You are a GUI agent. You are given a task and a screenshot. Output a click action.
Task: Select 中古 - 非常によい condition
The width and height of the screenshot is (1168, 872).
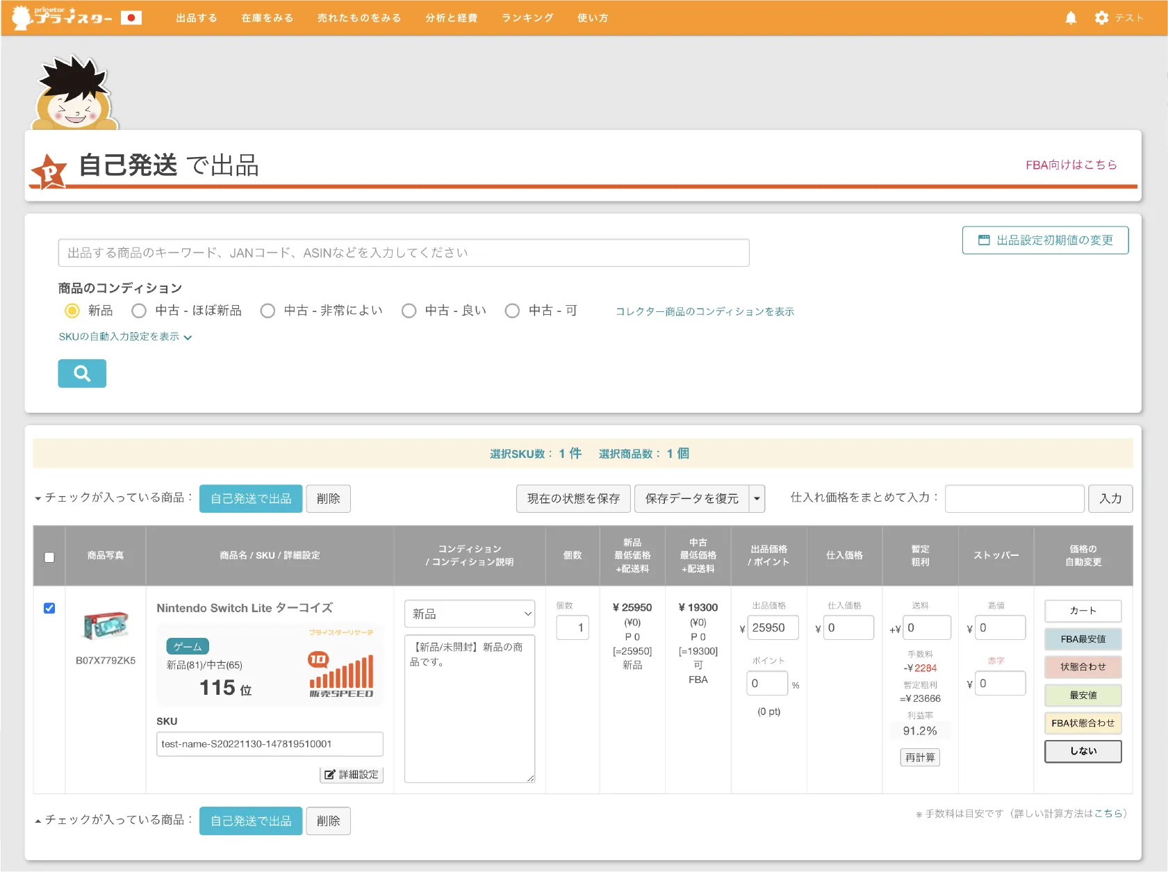[268, 311]
